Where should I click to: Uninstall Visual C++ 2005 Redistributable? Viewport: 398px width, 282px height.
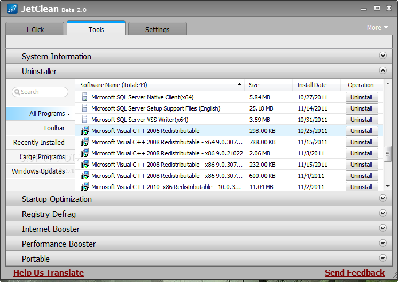(x=362, y=131)
